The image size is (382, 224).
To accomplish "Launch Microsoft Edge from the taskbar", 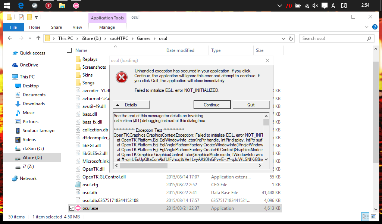I will [x=21, y=5].
